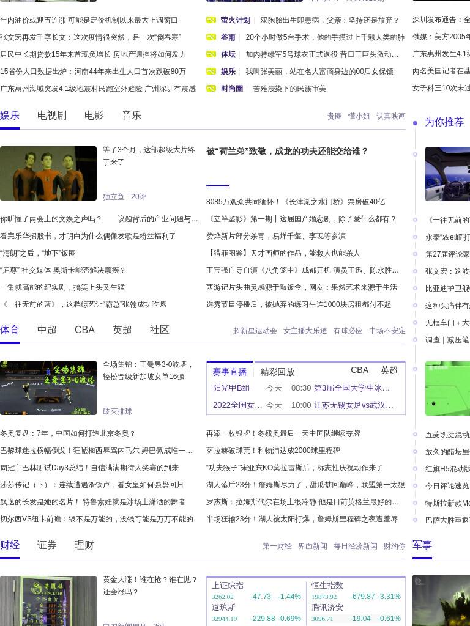This screenshot has height=626, width=470.
Task: Open the 财约你 link
Action: [395, 546]
